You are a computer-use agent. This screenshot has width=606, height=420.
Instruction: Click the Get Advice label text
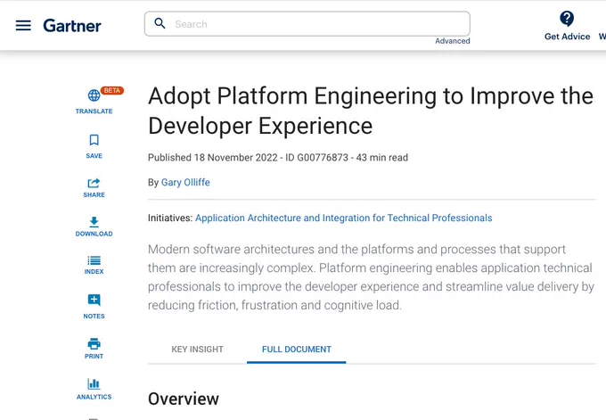[567, 37]
